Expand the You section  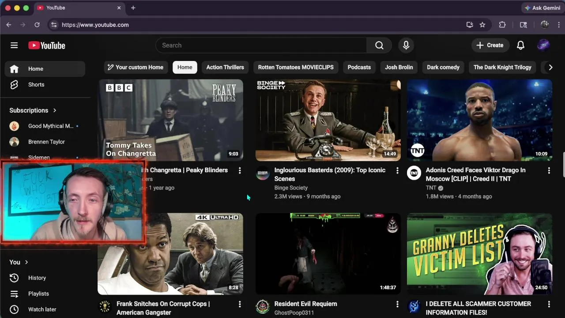pyautogui.click(x=19, y=262)
